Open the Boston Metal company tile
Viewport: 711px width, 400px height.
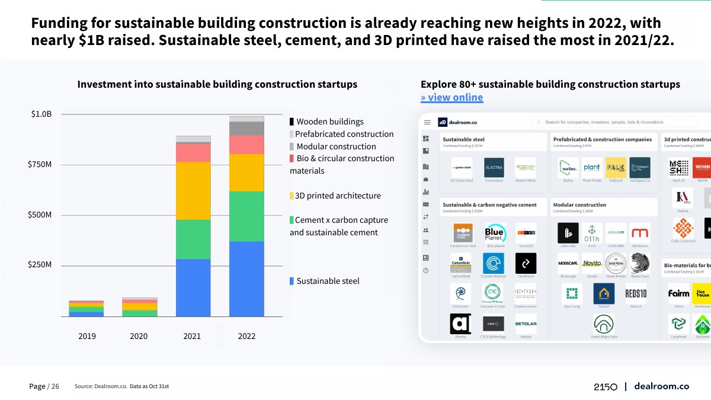(526, 168)
